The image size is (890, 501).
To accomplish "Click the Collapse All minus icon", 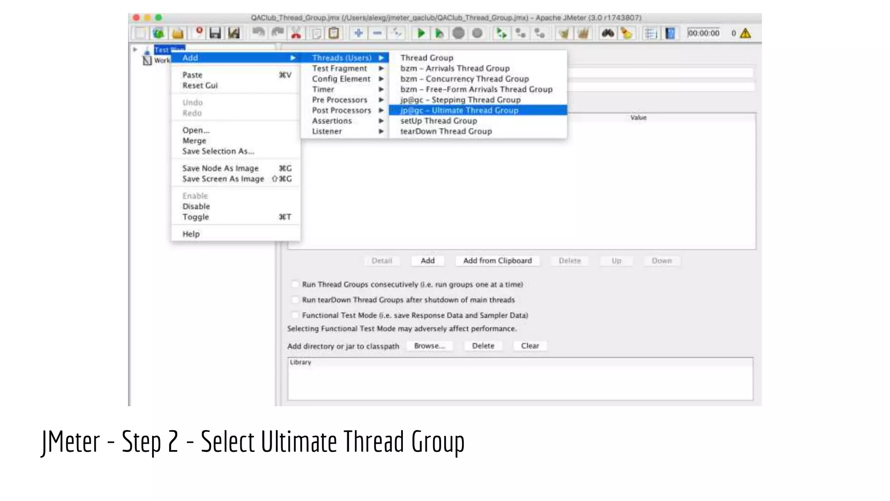I will pos(377,33).
